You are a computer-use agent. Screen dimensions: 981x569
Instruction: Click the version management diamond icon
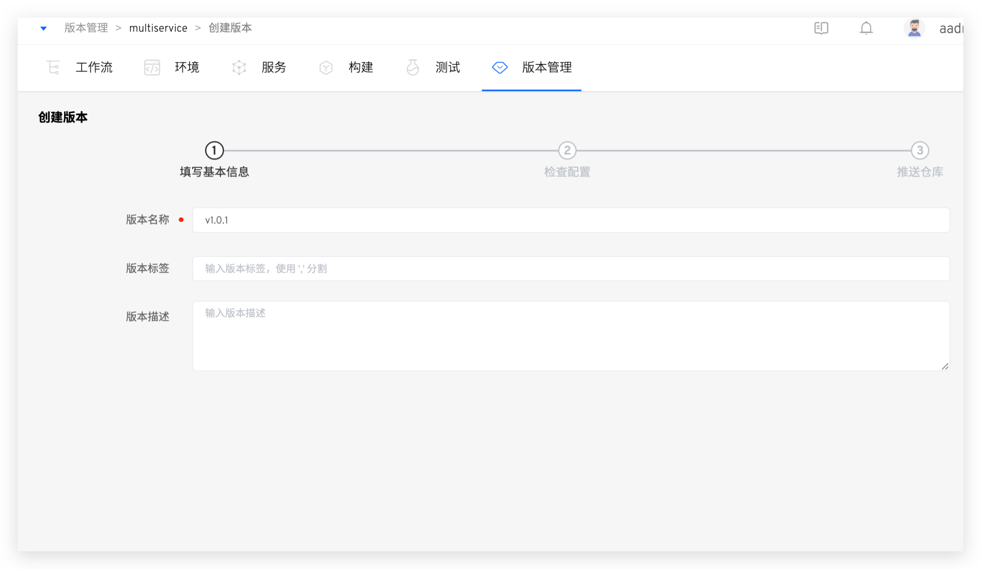(x=499, y=68)
